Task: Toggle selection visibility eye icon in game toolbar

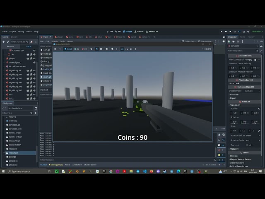Action: tap(91, 49)
